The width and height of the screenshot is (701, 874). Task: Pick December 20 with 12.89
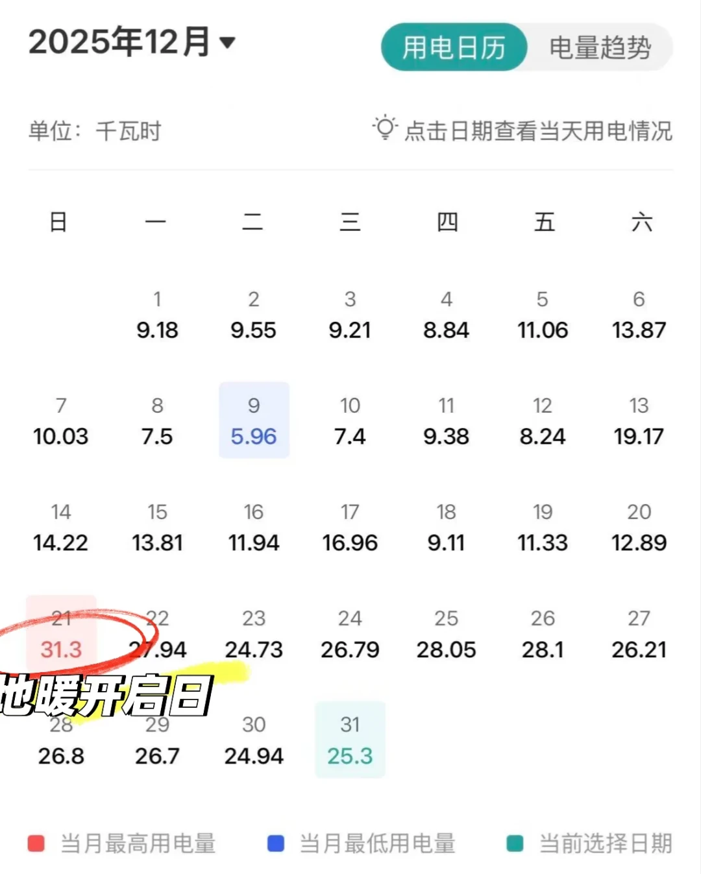point(639,528)
